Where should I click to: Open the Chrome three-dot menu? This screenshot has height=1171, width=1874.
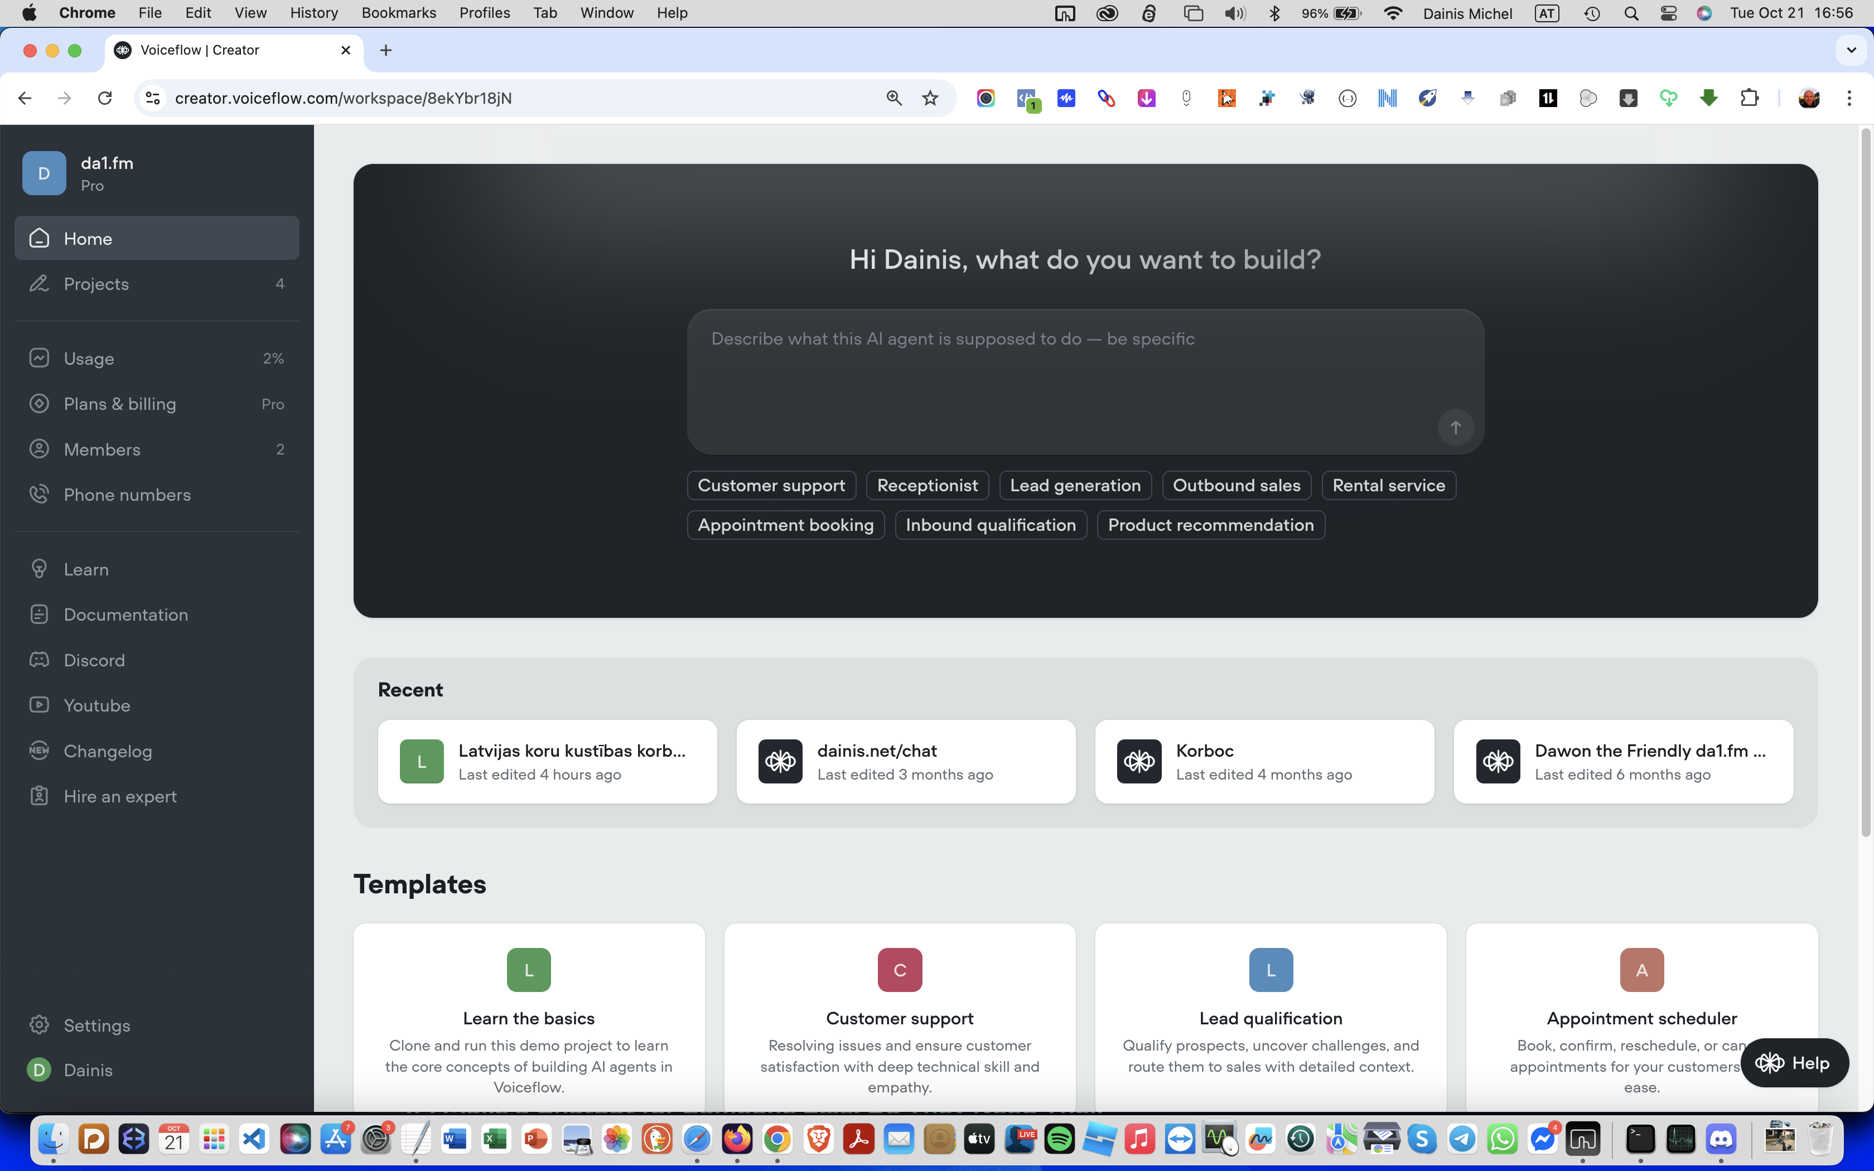[x=1849, y=98]
